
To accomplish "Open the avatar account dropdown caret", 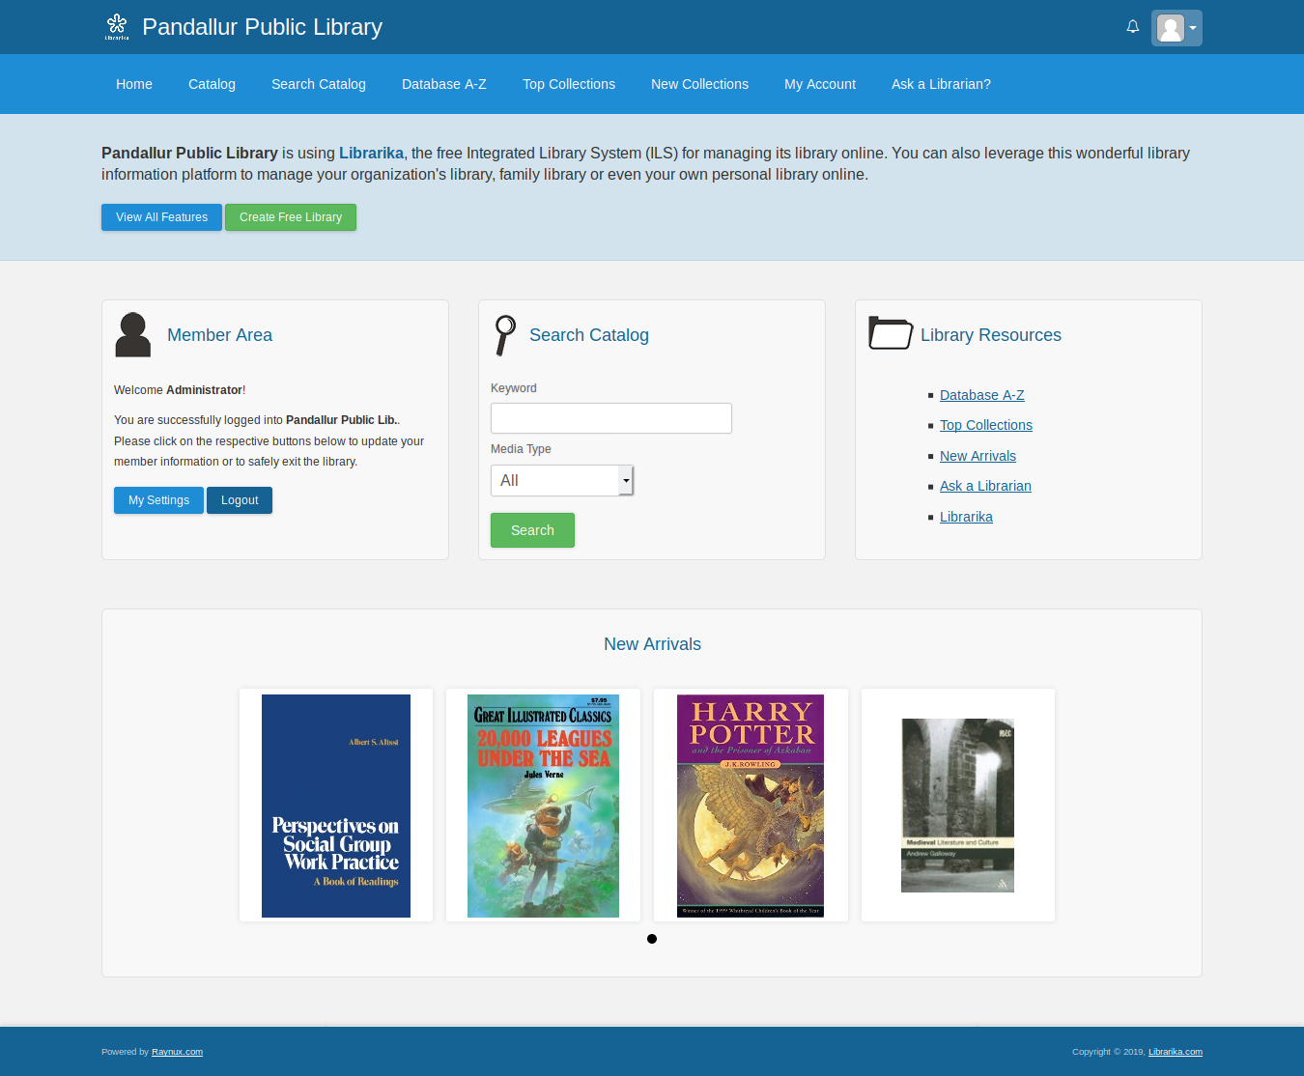I will coord(1194,27).
